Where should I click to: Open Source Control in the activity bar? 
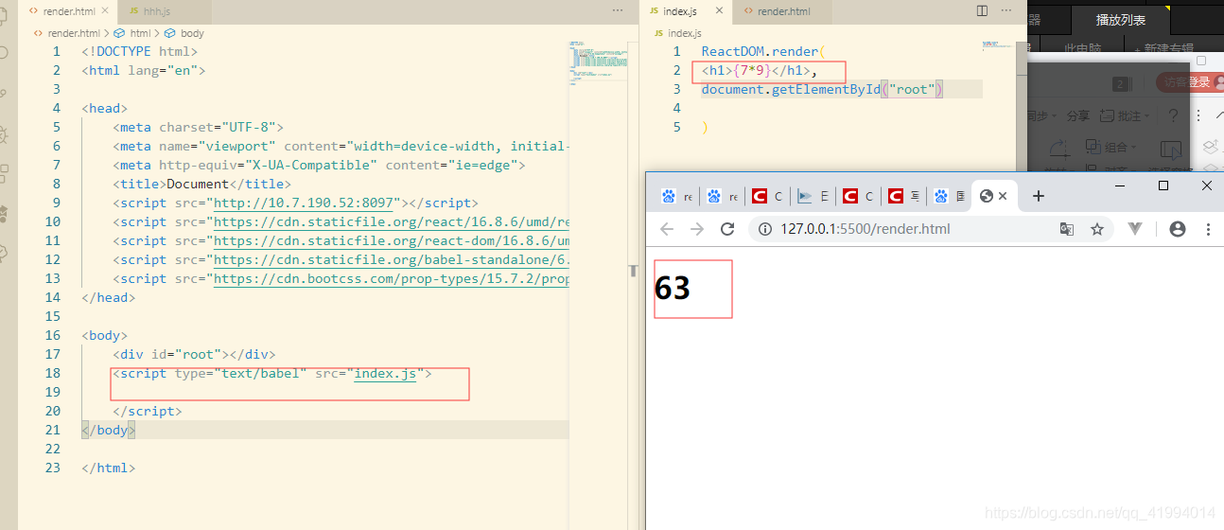5,93
